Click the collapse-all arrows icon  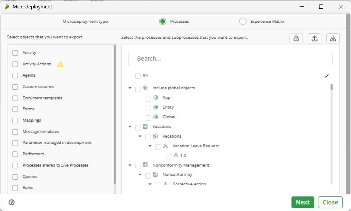tap(327, 76)
